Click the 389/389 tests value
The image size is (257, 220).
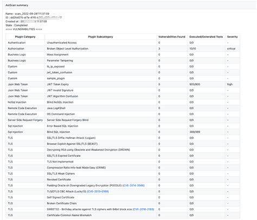pyautogui.click(x=195, y=132)
